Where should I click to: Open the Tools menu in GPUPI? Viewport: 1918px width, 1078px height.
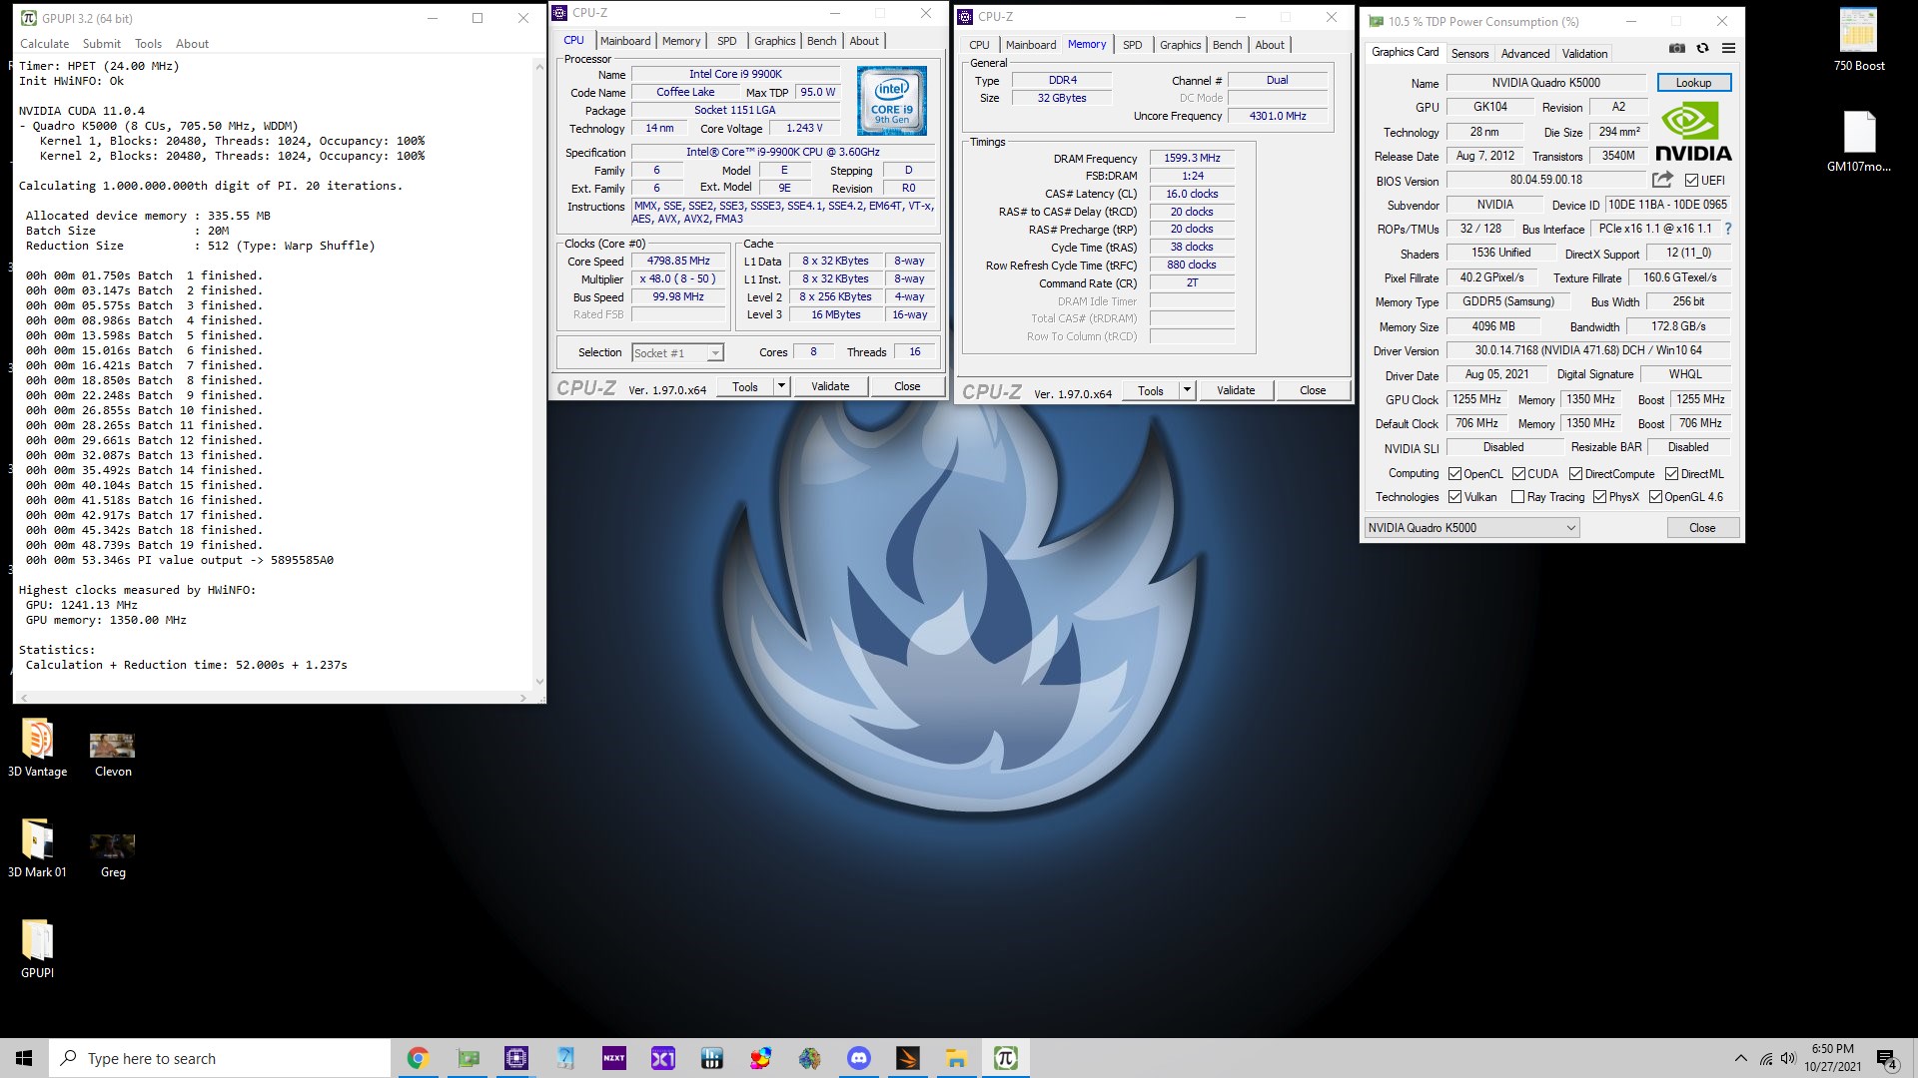[x=148, y=44]
